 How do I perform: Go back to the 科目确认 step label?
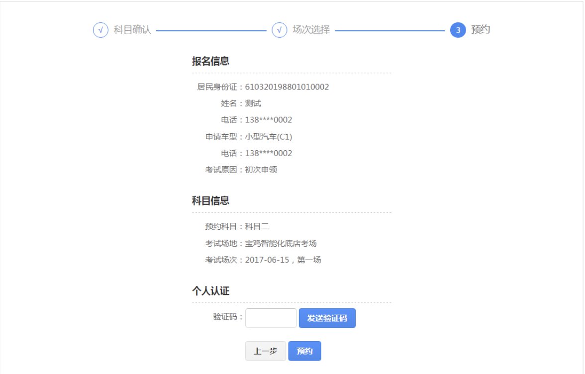coord(132,30)
